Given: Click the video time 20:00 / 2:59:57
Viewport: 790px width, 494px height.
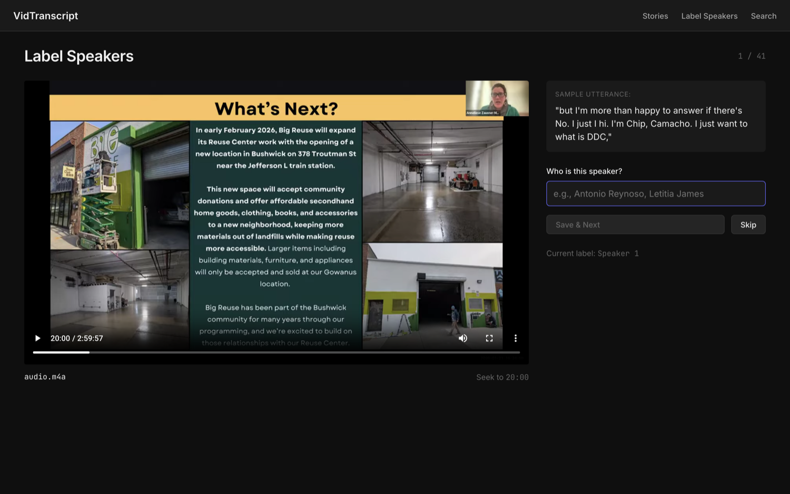Looking at the screenshot, I should click(77, 338).
